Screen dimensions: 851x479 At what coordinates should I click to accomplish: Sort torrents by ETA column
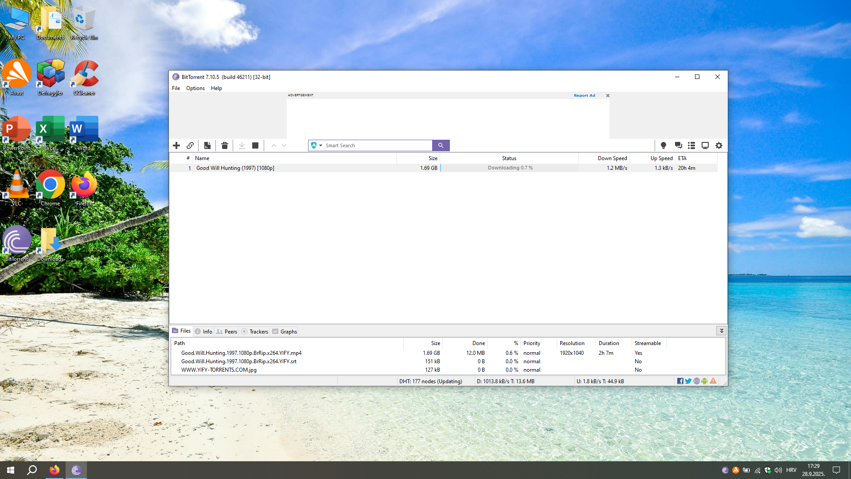click(696, 158)
